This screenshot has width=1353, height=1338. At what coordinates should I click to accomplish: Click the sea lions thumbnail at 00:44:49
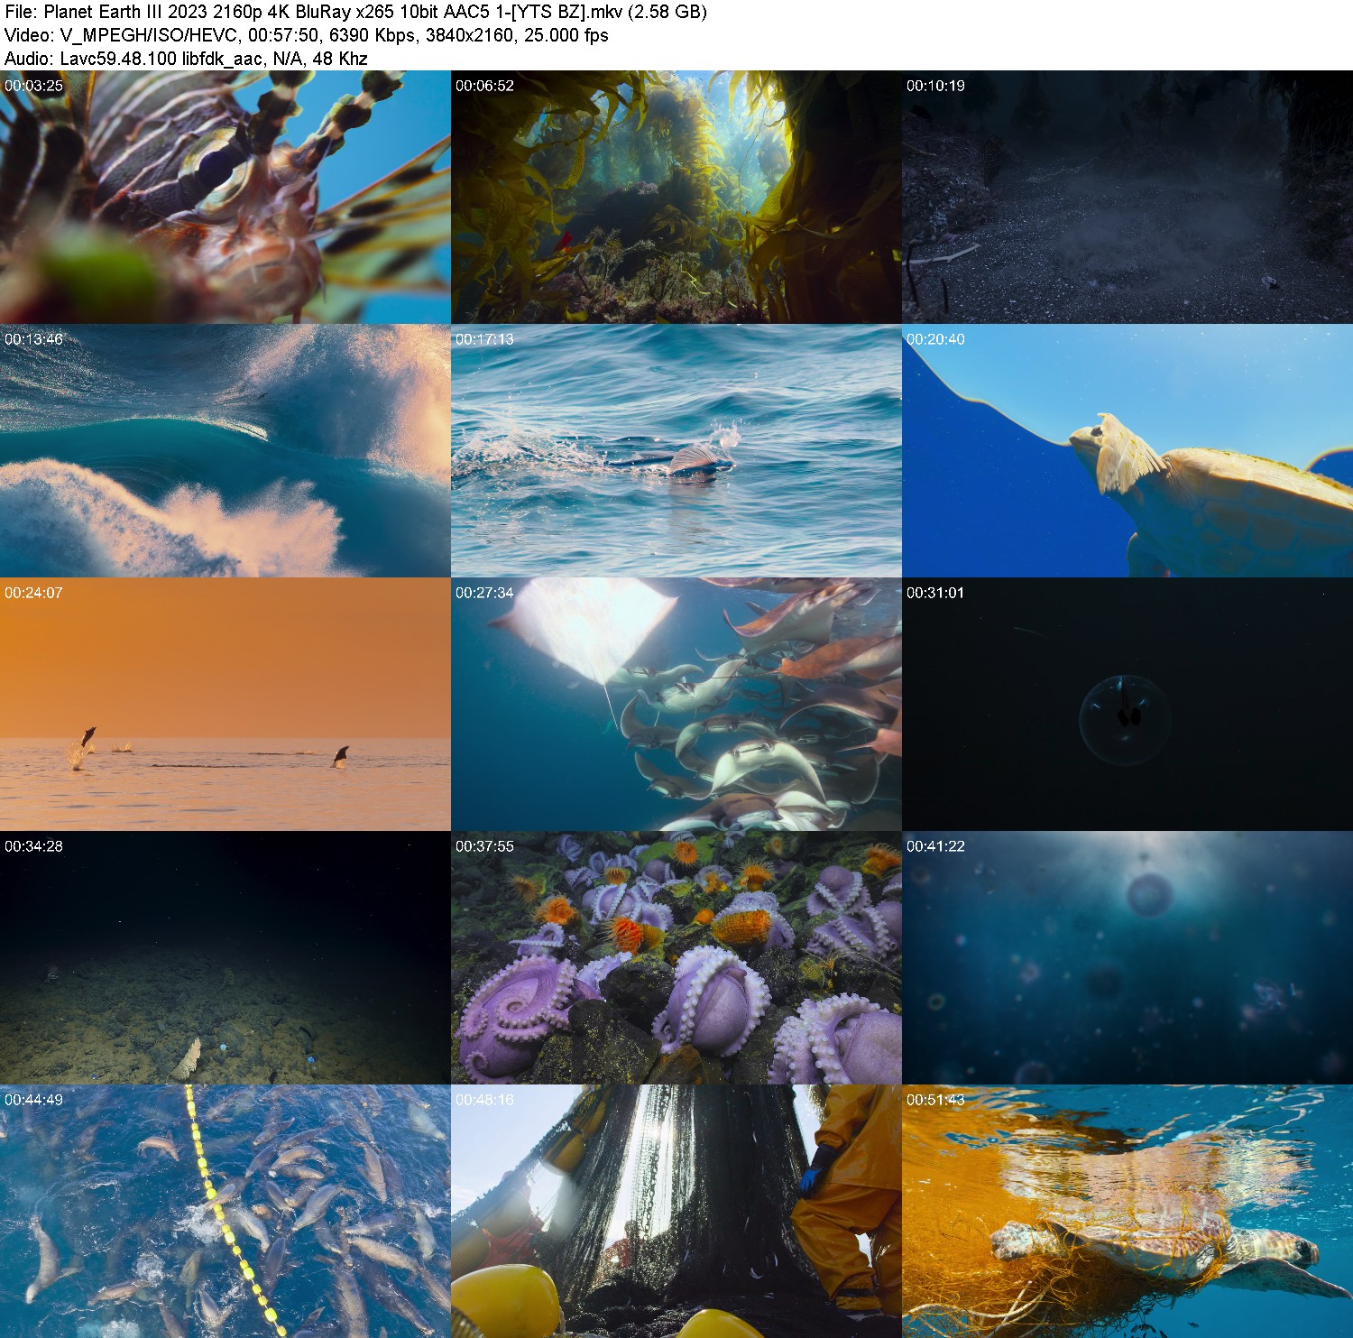[x=225, y=1211]
